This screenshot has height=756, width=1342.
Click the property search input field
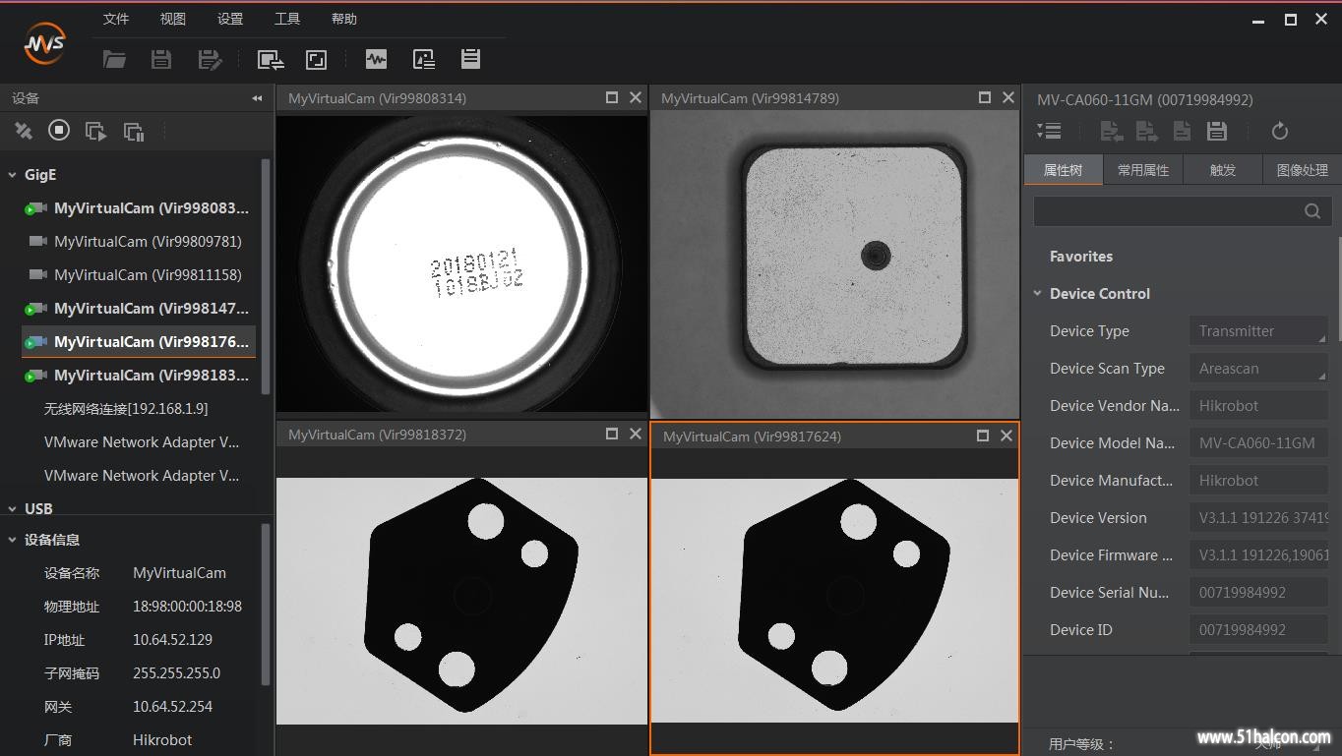[x=1167, y=210]
